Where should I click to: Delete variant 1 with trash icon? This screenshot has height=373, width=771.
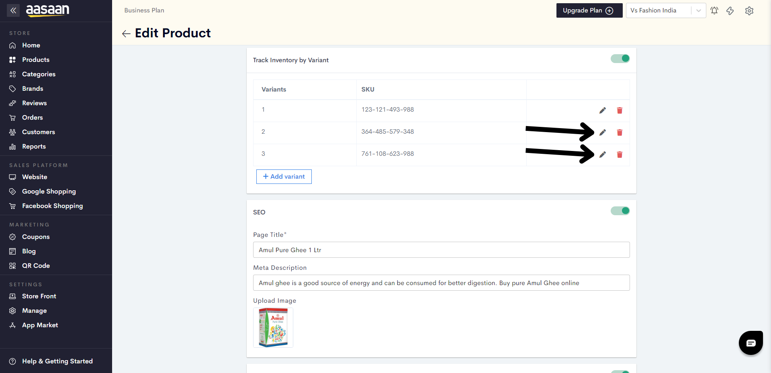[620, 110]
